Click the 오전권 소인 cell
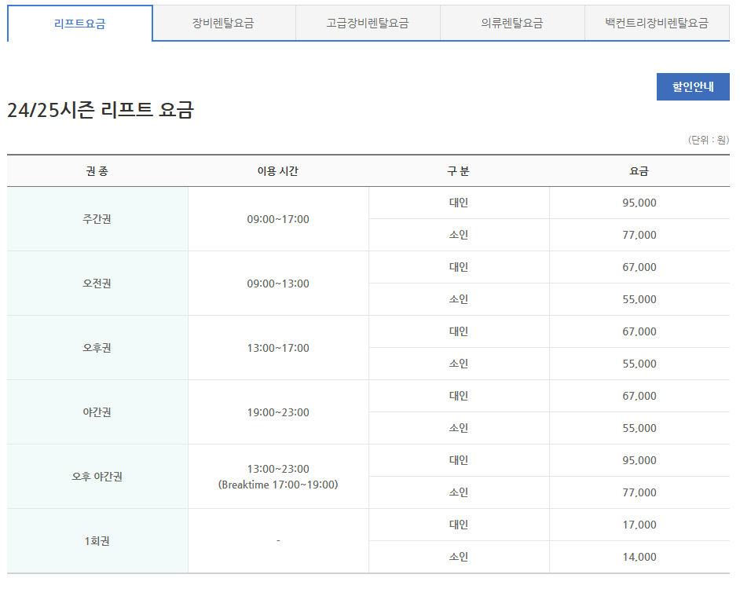This screenshot has height=589, width=740. pyautogui.click(x=458, y=299)
